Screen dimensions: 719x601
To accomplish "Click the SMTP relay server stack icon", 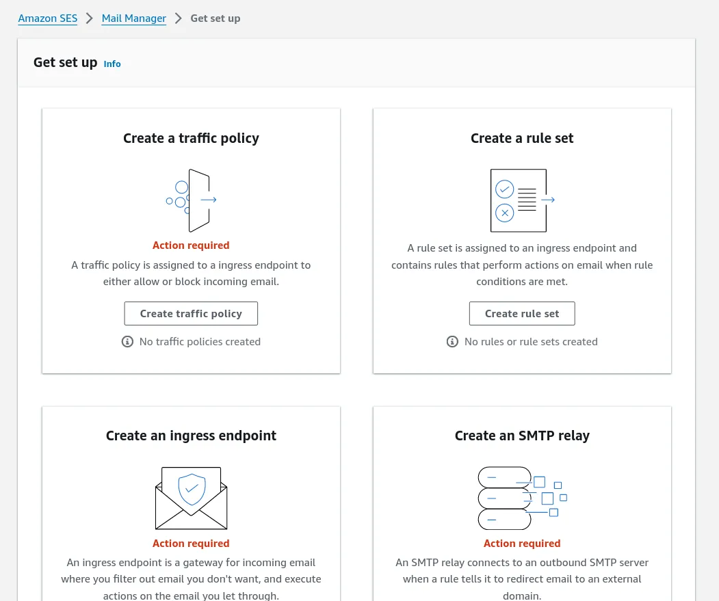I will [522, 498].
